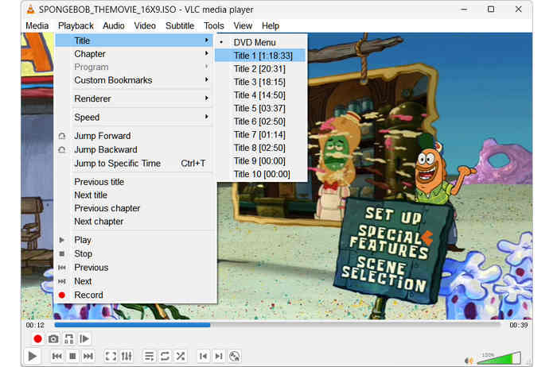
Task: Select Stop in Playback menu
Action: [134, 254]
